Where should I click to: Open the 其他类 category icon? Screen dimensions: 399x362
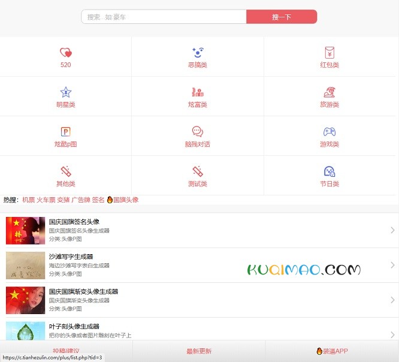pyautogui.click(x=66, y=171)
